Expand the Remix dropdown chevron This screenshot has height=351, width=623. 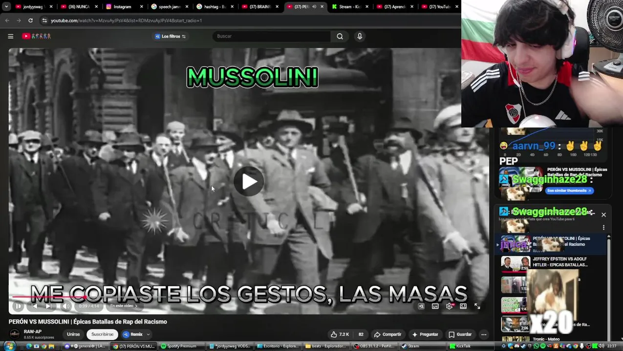point(148,334)
